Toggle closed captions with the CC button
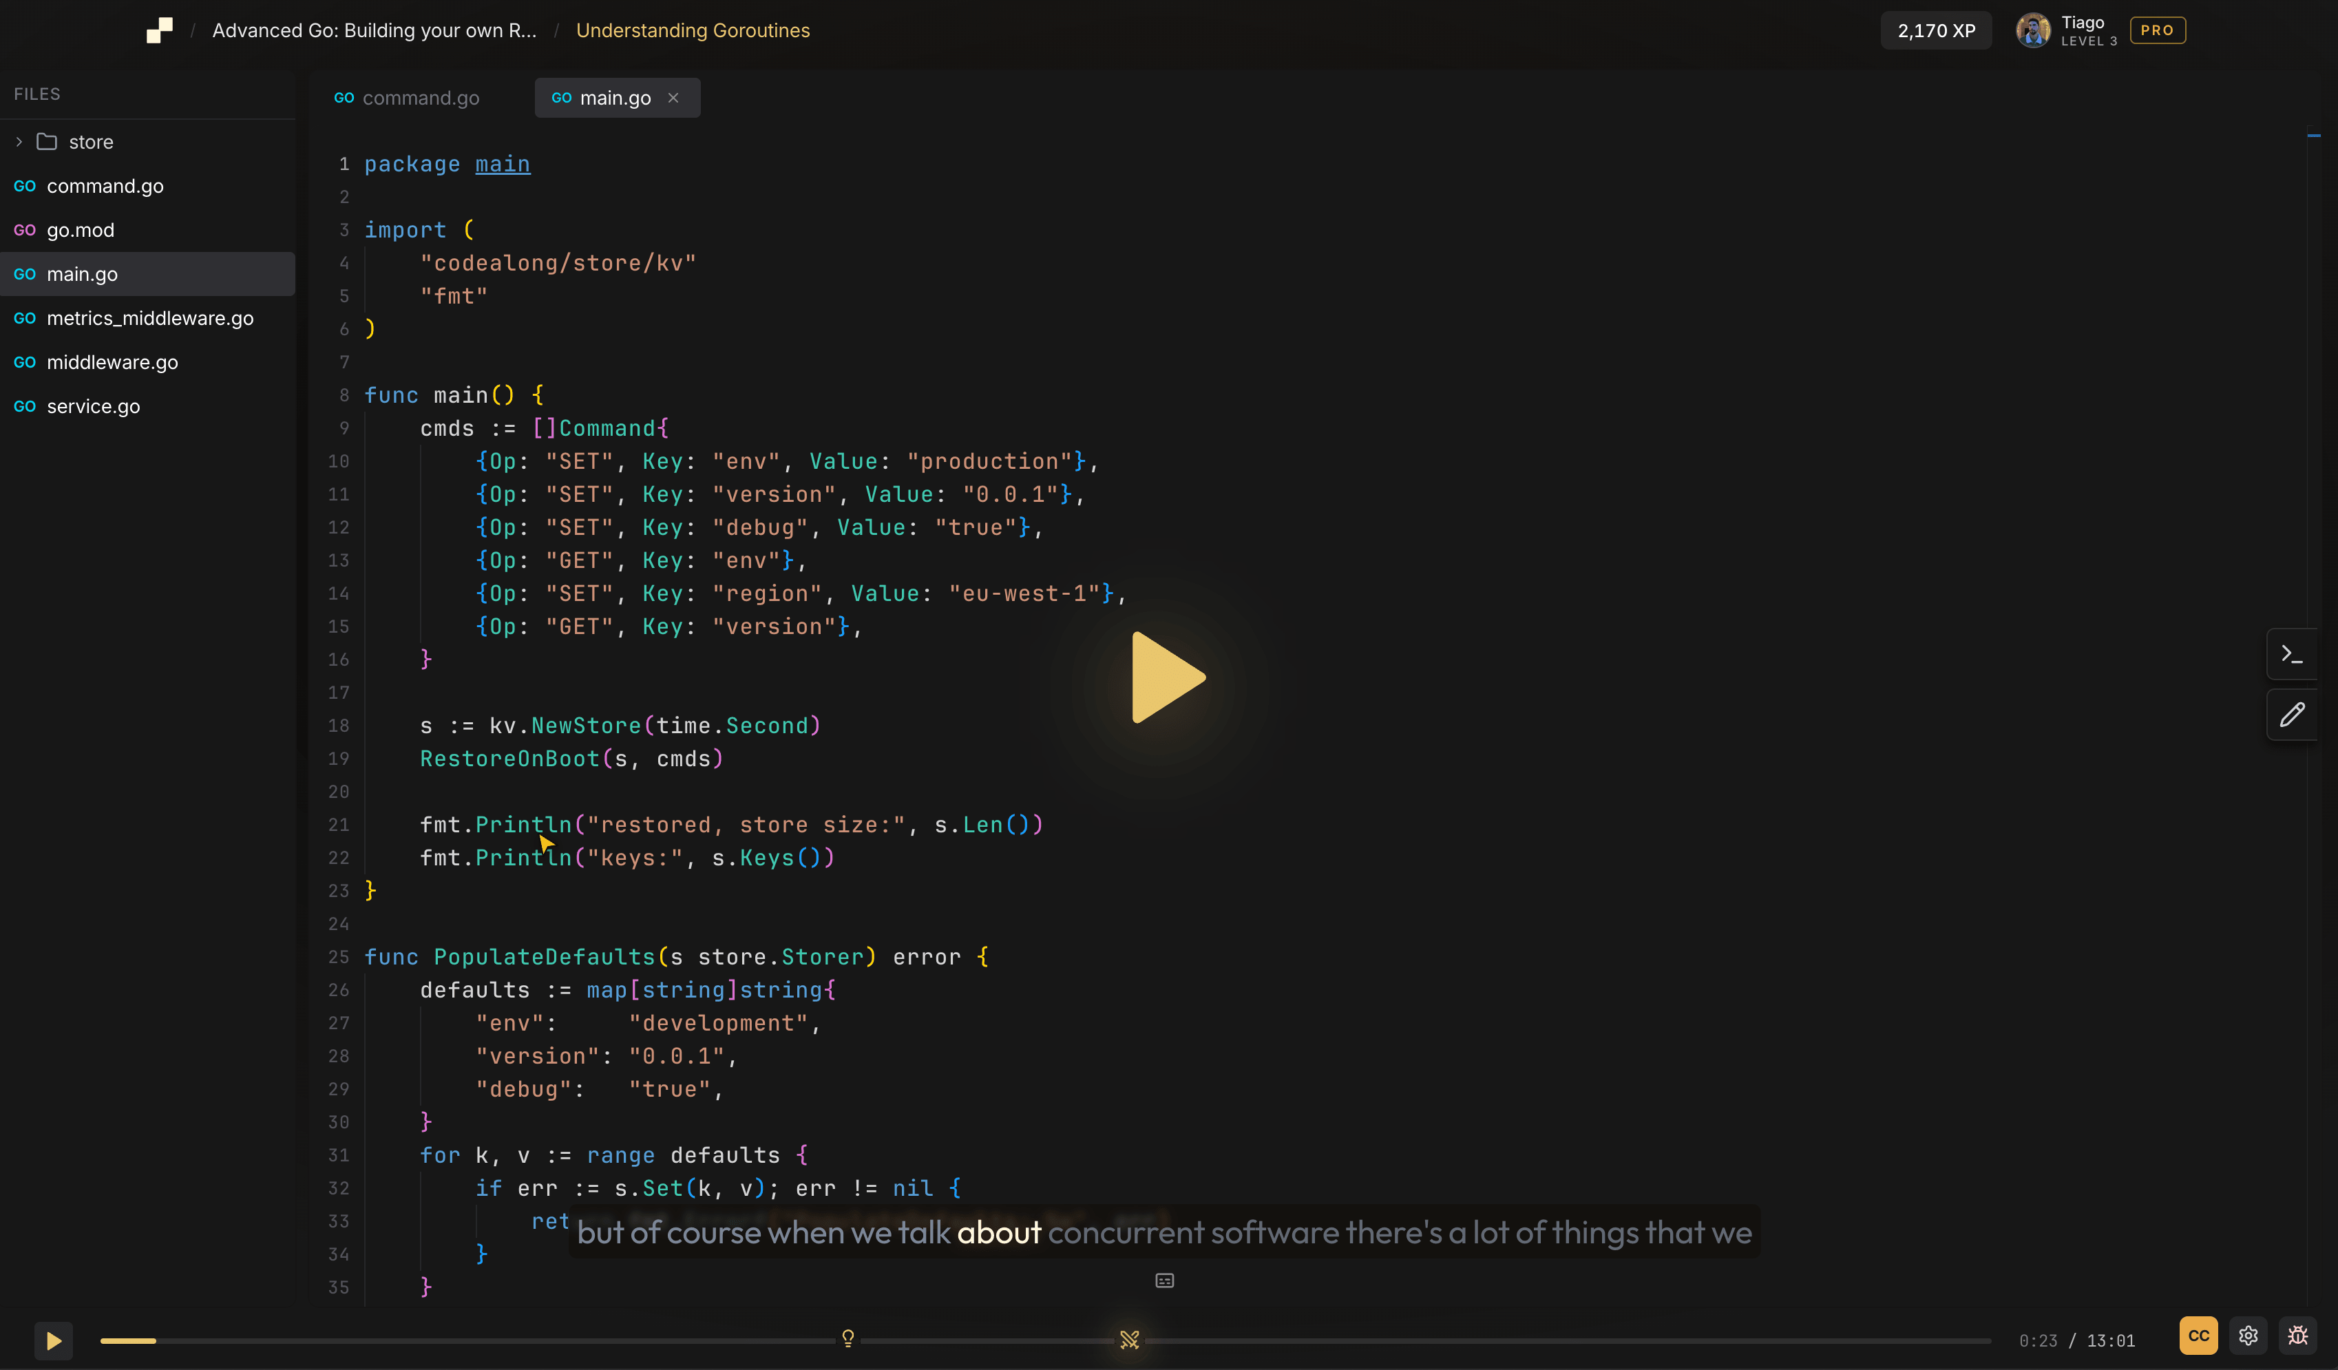Image resolution: width=2338 pixels, height=1370 pixels. (2198, 1336)
